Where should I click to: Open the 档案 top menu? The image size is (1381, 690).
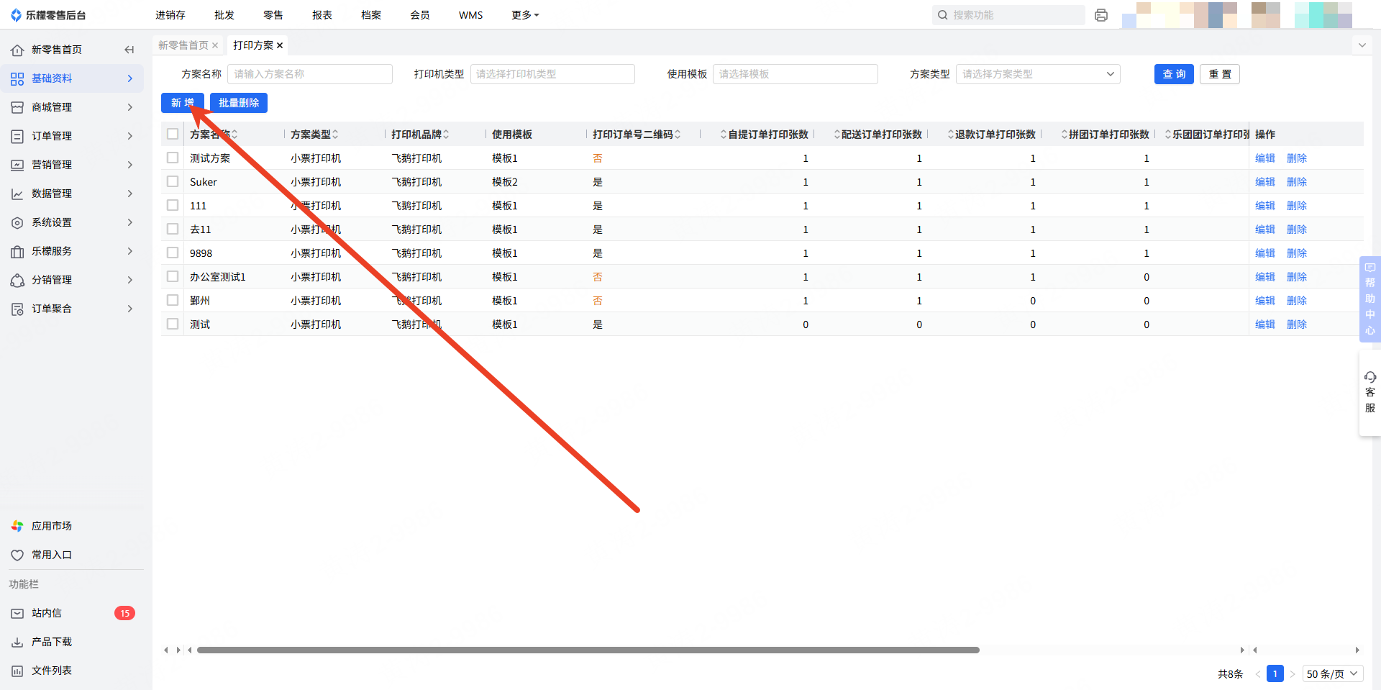coord(371,15)
